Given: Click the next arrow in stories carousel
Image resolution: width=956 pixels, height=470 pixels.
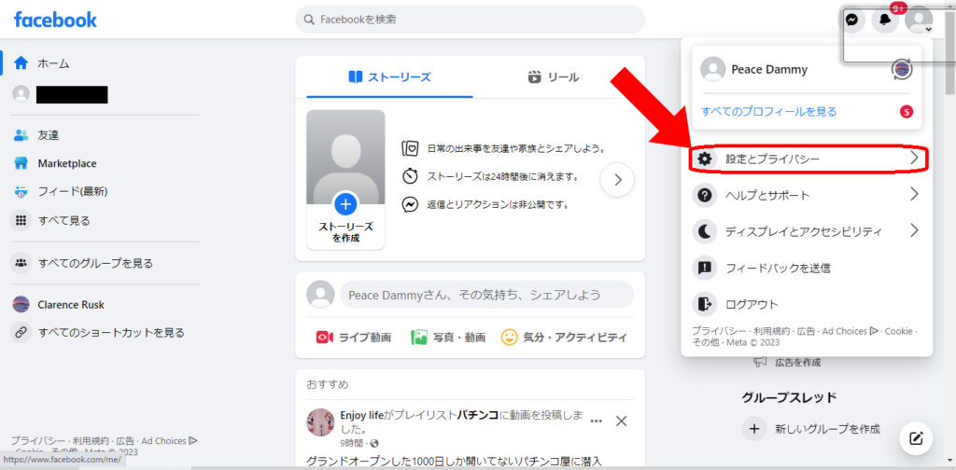Looking at the screenshot, I should [x=617, y=180].
